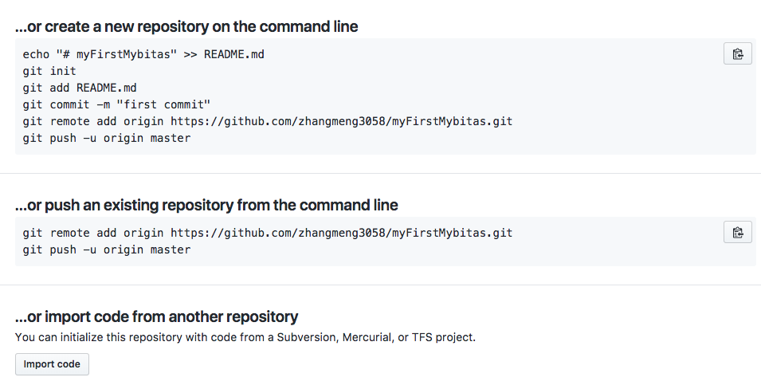Screen dimensions: 761x385
Task: Click git remote add origin in new repository block
Action: pyautogui.click(x=268, y=121)
